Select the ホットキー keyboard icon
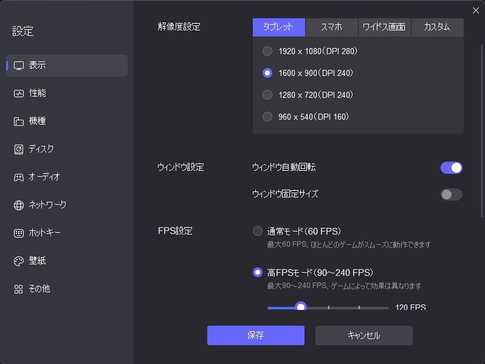 pyautogui.click(x=19, y=233)
